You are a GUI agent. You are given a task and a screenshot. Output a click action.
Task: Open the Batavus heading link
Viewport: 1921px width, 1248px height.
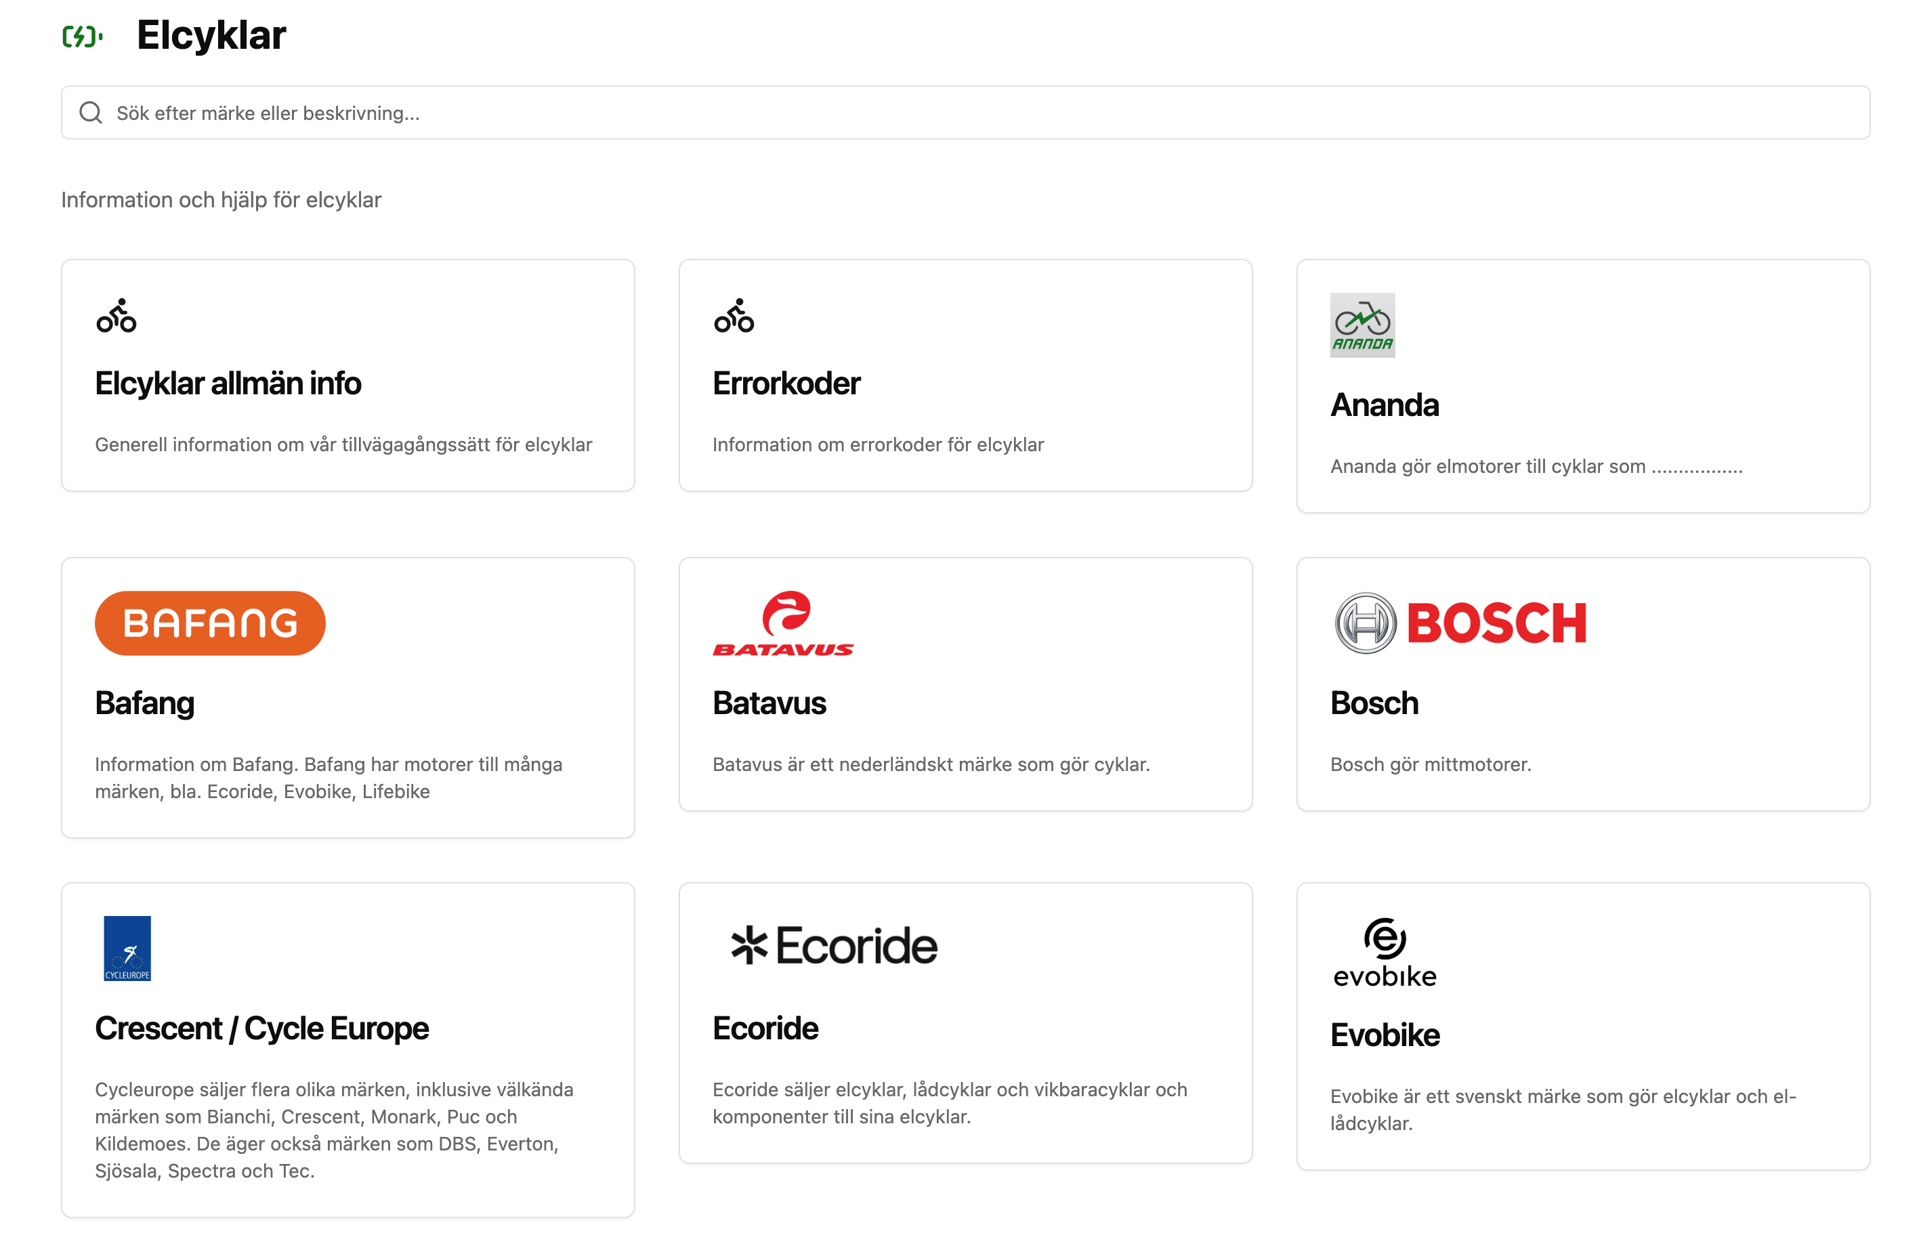(x=769, y=703)
